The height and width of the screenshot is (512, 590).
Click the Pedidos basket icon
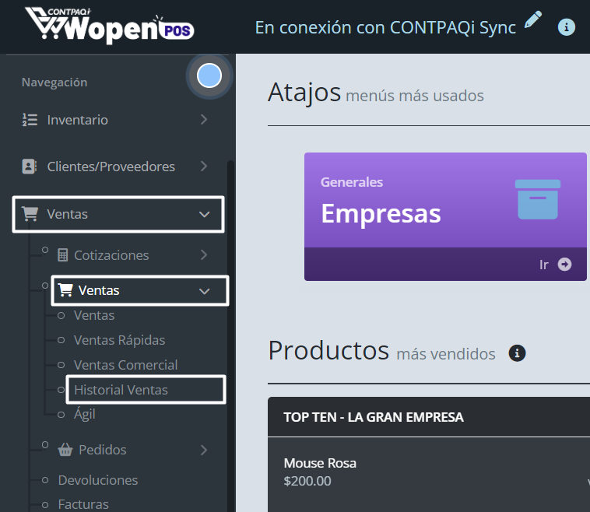point(65,450)
